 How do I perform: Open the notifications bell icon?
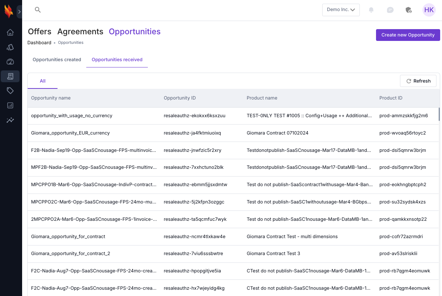point(371,10)
